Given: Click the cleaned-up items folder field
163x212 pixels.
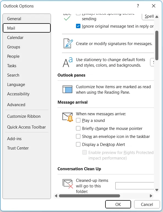Looking at the screenshot, I should pos(135,186).
